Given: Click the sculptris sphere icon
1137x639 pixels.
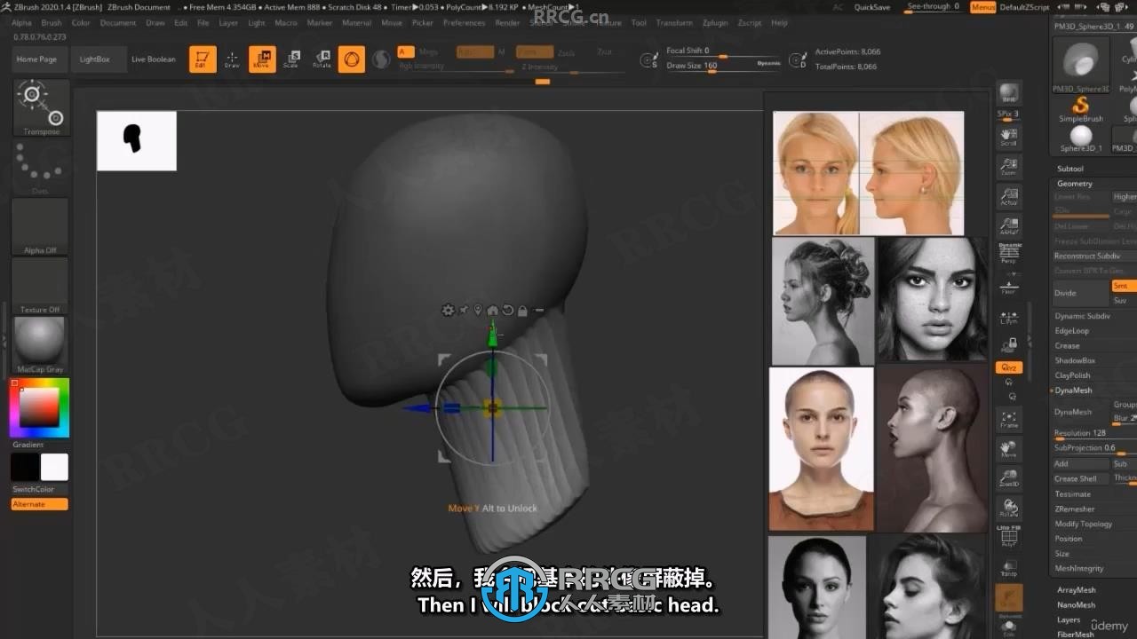Looking at the screenshot, I should (x=381, y=59).
